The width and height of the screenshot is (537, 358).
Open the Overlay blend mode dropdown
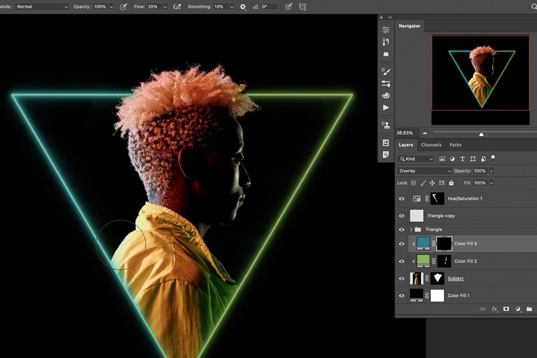[x=425, y=171]
